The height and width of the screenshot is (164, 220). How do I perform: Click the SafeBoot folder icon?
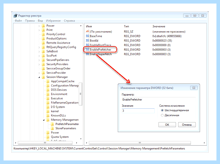pyautogui.click(x=43, y=51)
